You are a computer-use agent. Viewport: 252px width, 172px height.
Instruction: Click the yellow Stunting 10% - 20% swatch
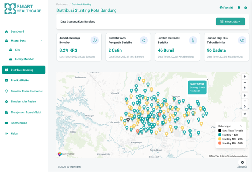pyautogui.click(x=219, y=139)
